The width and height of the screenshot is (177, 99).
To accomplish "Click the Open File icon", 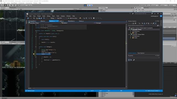I will [37, 18].
